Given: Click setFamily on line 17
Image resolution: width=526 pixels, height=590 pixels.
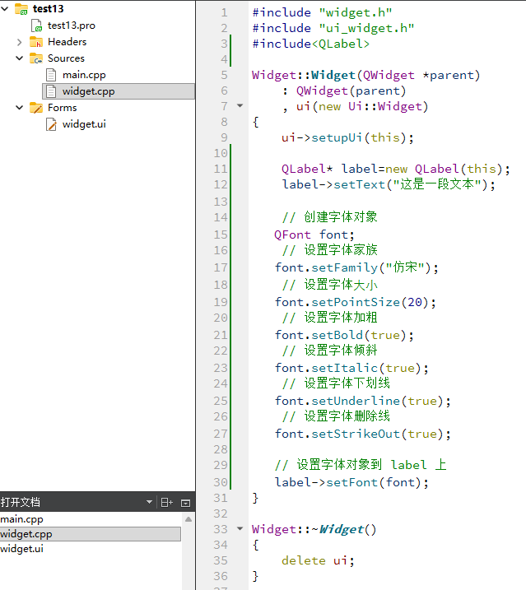Looking at the screenshot, I should pyautogui.click(x=345, y=267).
